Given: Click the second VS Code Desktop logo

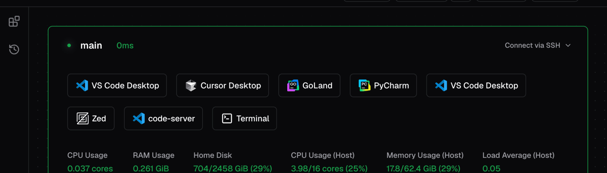Looking at the screenshot, I should coord(441,85).
